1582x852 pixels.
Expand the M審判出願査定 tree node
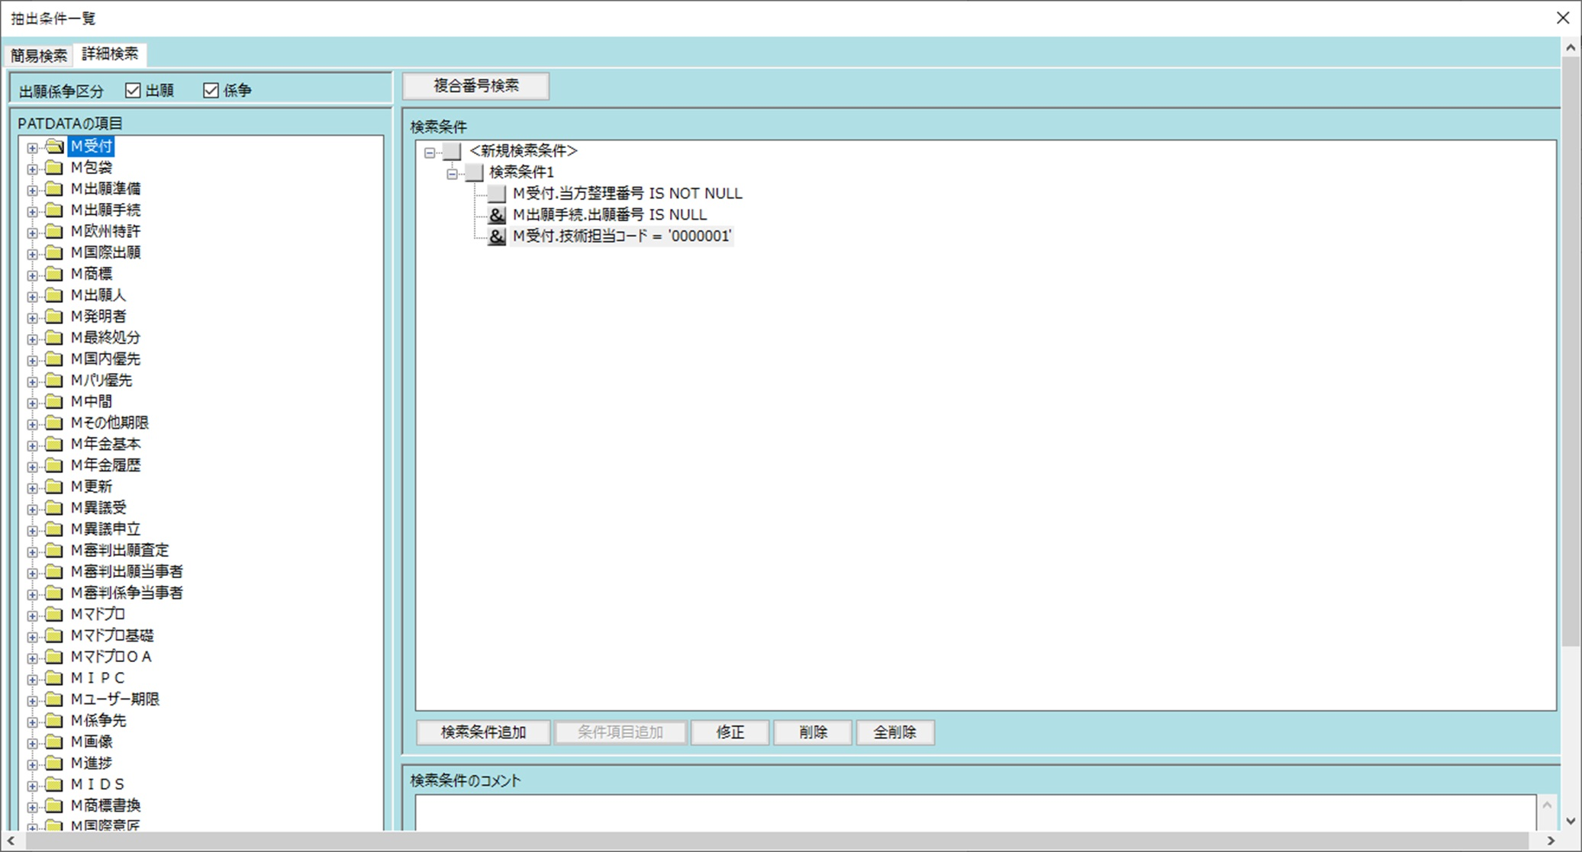[32, 551]
